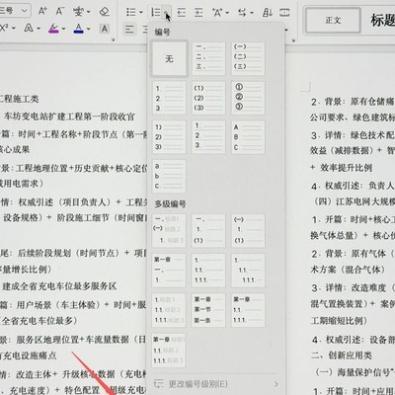Expand the Chinese layout dropdown arrow
The width and height of the screenshot is (395, 395).
[x=227, y=13]
